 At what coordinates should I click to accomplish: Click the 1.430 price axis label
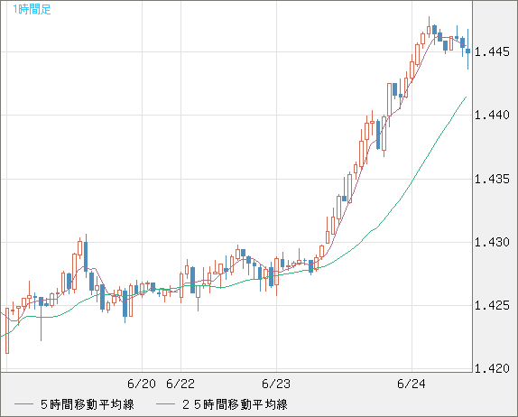[x=492, y=242]
